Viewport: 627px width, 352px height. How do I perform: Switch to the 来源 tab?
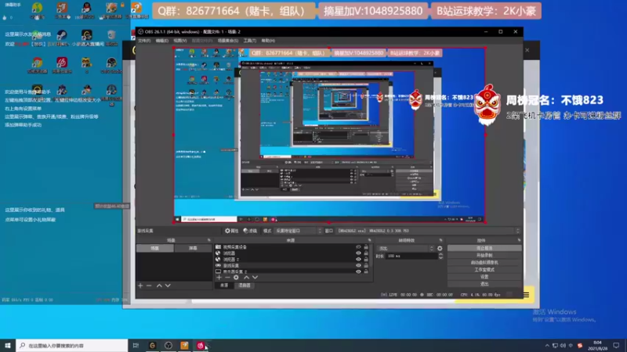pyautogui.click(x=224, y=286)
